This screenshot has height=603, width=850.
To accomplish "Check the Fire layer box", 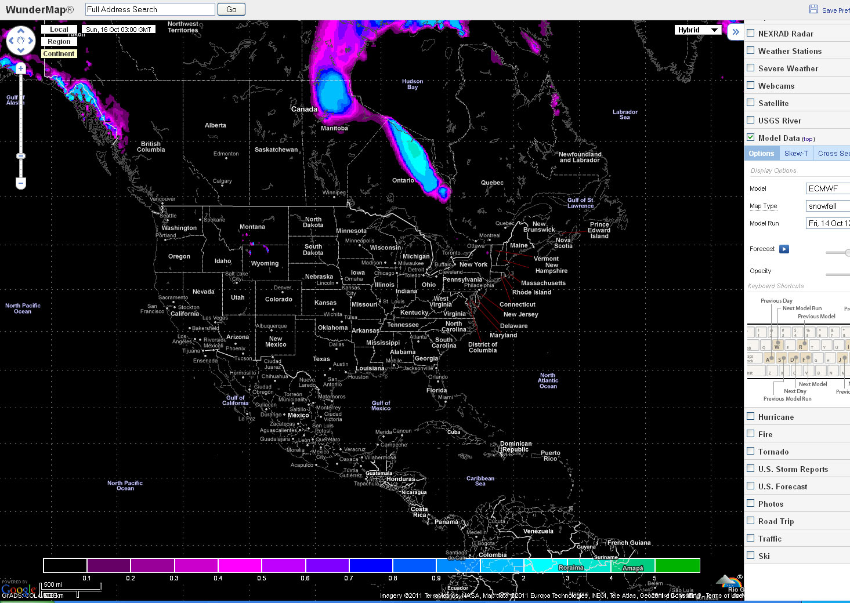I will point(751,434).
